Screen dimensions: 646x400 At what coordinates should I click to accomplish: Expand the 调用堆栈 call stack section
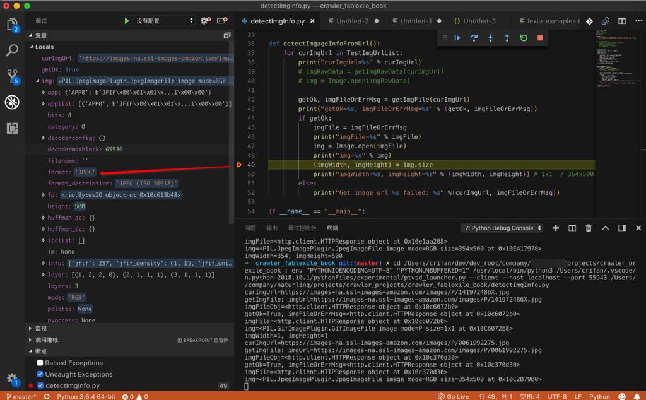click(30, 340)
